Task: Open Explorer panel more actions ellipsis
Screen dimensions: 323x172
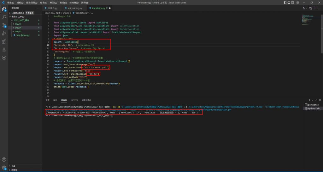Action: (38, 8)
